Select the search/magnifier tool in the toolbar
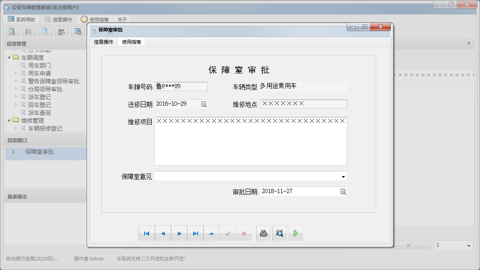This screenshot has width=480, height=270. point(12,31)
